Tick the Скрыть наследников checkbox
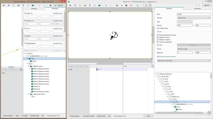The image size is (213, 119). pyautogui.click(x=157, y=42)
